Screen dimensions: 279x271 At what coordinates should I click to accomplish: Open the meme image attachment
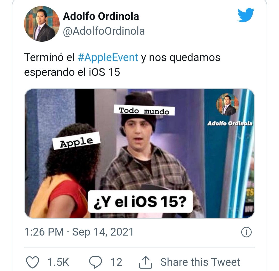point(139,153)
